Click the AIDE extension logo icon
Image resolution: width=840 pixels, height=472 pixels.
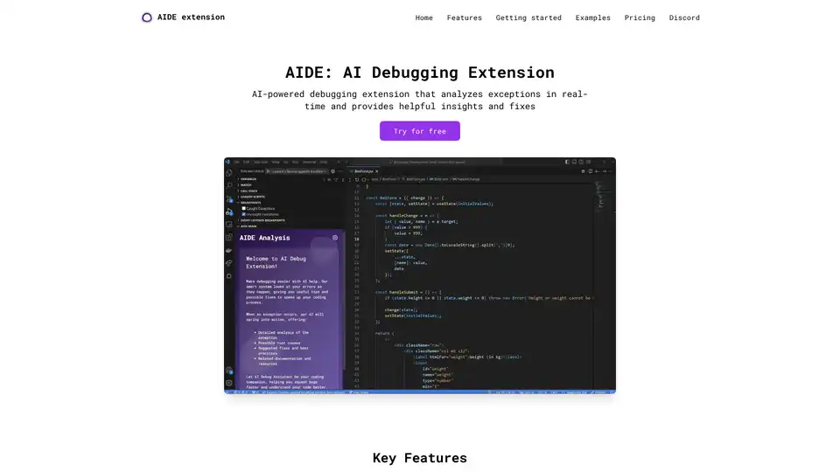(x=147, y=17)
